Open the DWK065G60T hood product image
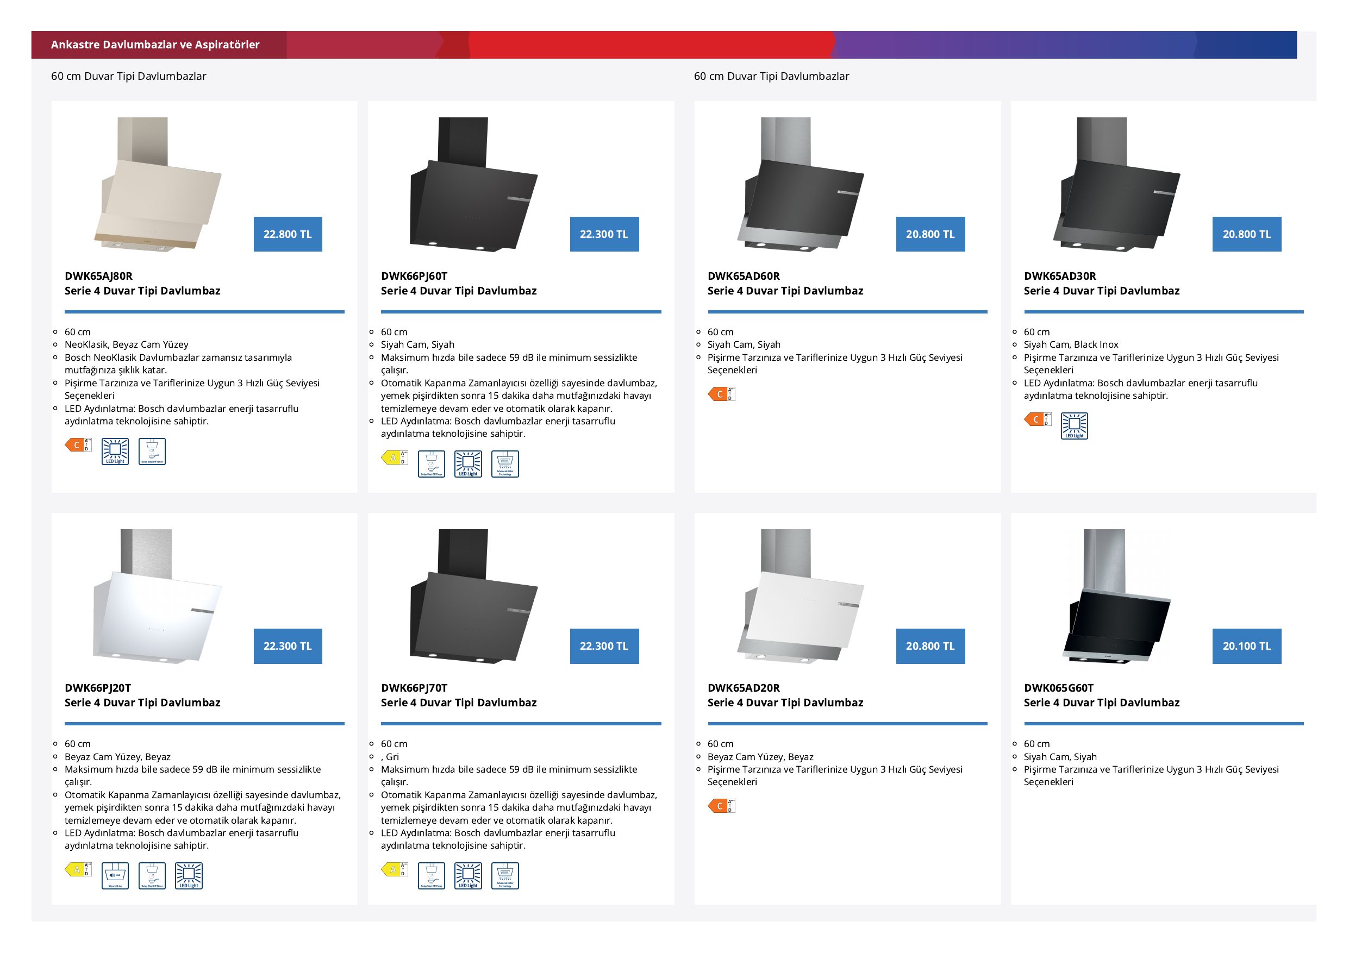The height and width of the screenshot is (953, 1349). coord(1116,597)
